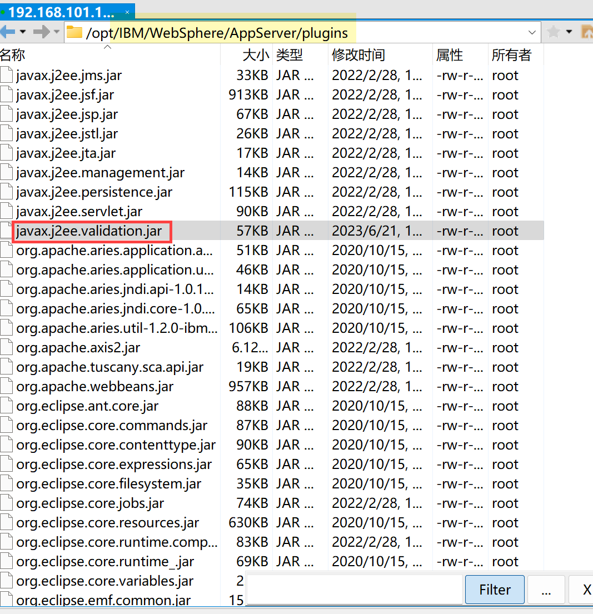The height and width of the screenshot is (614, 593).
Task: Select org.eclipse.core.jobs.jar file
Action: [x=90, y=503]
